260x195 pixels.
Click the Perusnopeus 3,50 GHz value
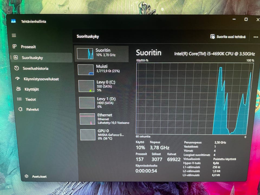220,142
